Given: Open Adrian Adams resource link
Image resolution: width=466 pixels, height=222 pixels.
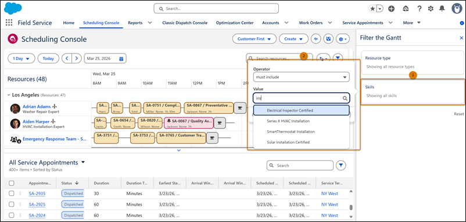Looking at the screenshot, I should point(36,106).
